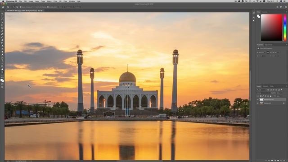
Task: Switch to the Adjustments tab
Action: point(269,45)
